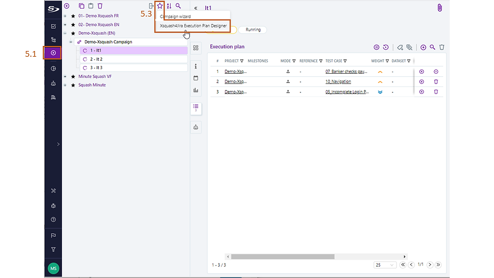This screenshot has height=278, width=494.
Task: Expand the Squash Minute project
Action: (x=65, y=85)
